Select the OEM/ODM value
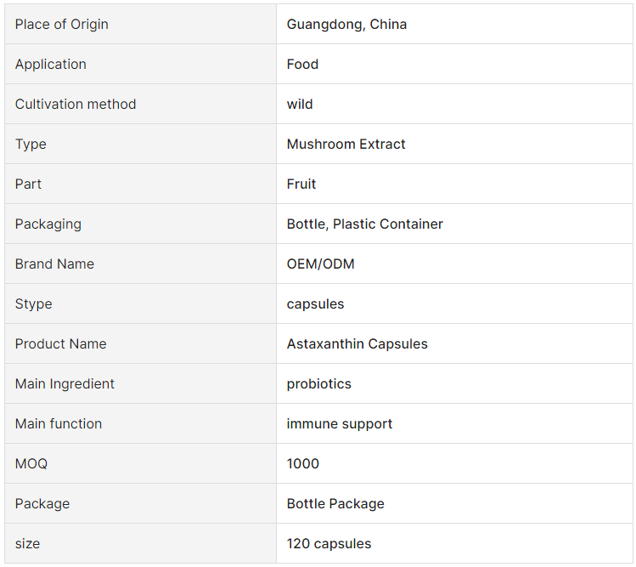The width and height of the screenshot is (636, 567). 320,264
